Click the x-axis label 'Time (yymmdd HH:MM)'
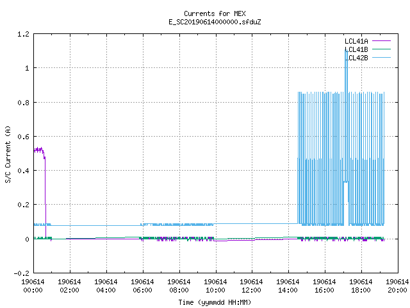This screenshot has height=308, width=410. (x=215, y=302)
